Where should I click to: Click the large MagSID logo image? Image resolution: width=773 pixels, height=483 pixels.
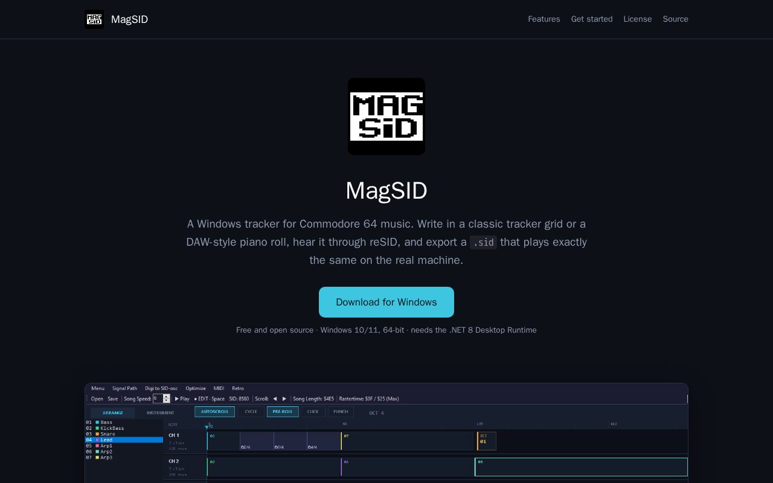386,117
